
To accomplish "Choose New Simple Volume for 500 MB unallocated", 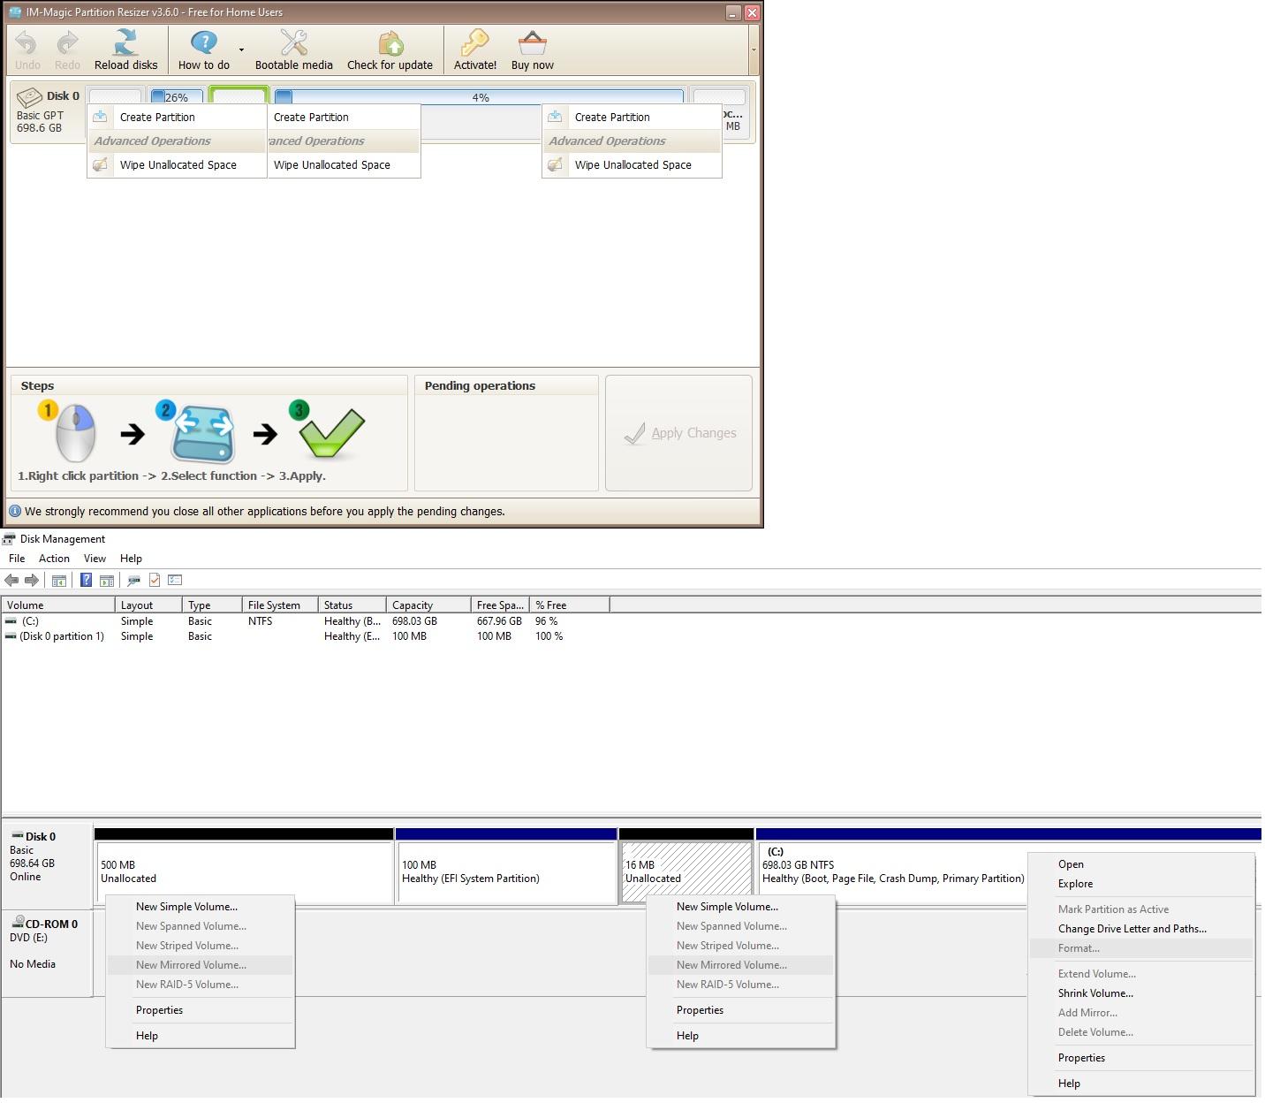I will point(200,907).
